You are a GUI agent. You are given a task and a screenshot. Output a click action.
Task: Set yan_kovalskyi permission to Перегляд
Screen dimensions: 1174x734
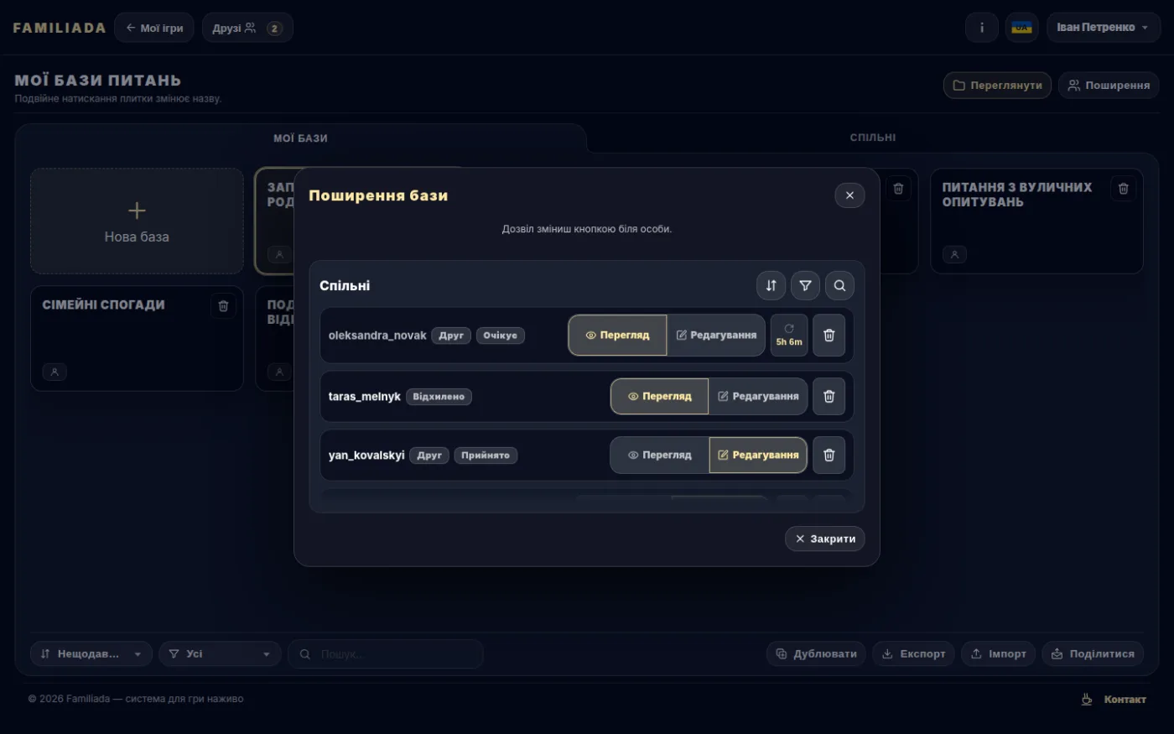coord(660,455)
